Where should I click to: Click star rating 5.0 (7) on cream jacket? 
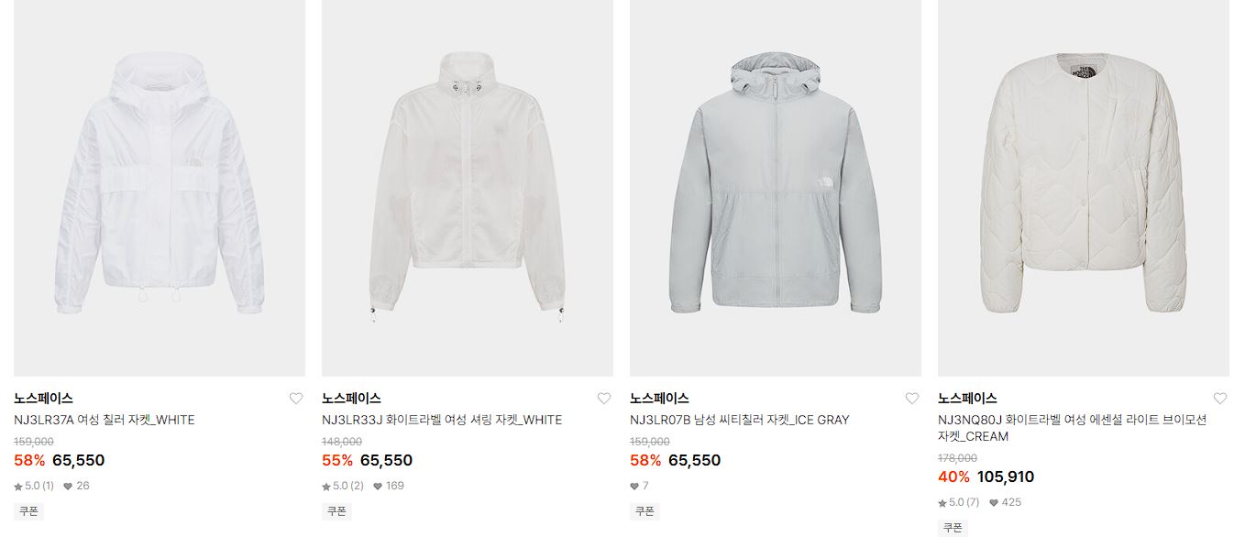[959, 502]
